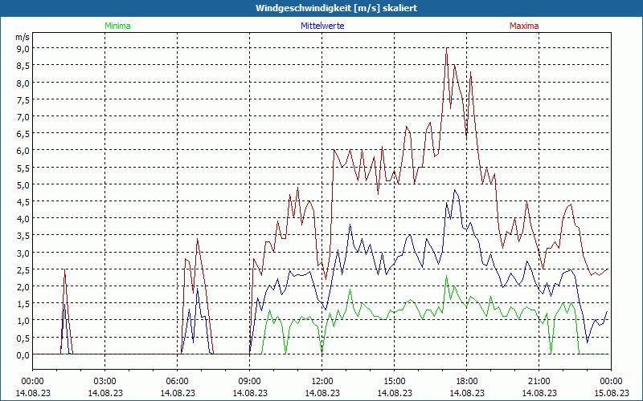This screenshot has height=401, width=643.
Task: Click the 1,5 y-axis value
Action: click(x=23, y=304)
